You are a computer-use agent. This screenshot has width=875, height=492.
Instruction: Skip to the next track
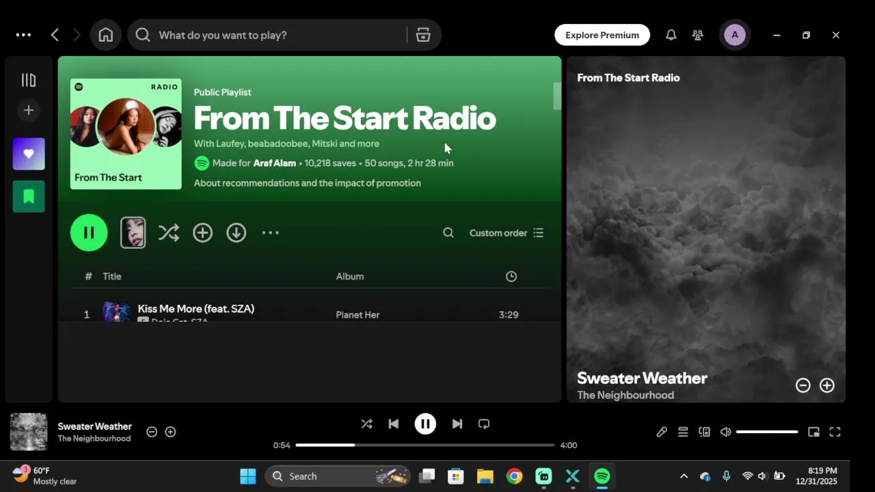pyautogui.click(x=457, y=424)
